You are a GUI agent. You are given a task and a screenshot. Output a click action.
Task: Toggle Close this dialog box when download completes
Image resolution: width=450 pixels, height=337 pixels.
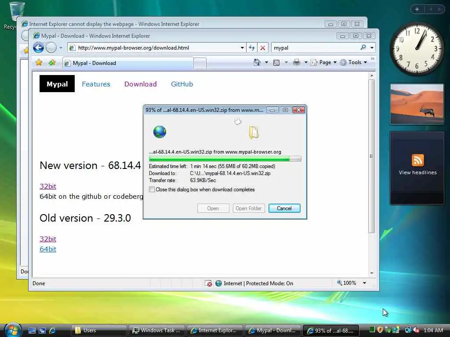click(152, 190)
